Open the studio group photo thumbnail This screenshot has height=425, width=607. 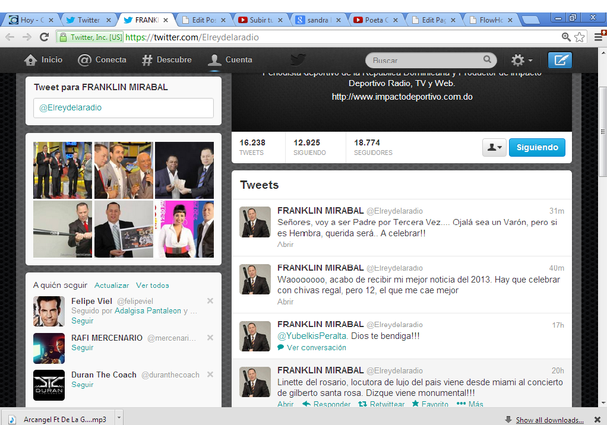coord(63,170)
